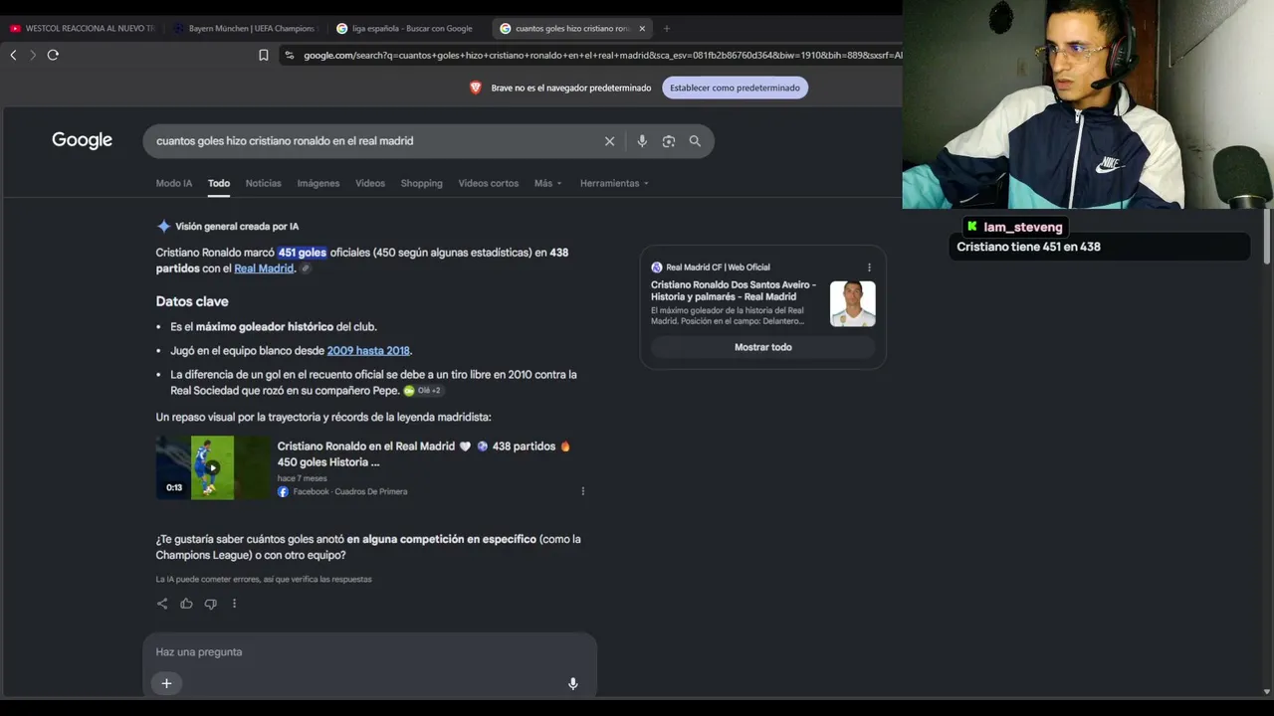Play the 0:13 Cristiano Ronaldo video thumbnail
Image resolution: width=1274 pixels, height=716 pixels.
212,467
